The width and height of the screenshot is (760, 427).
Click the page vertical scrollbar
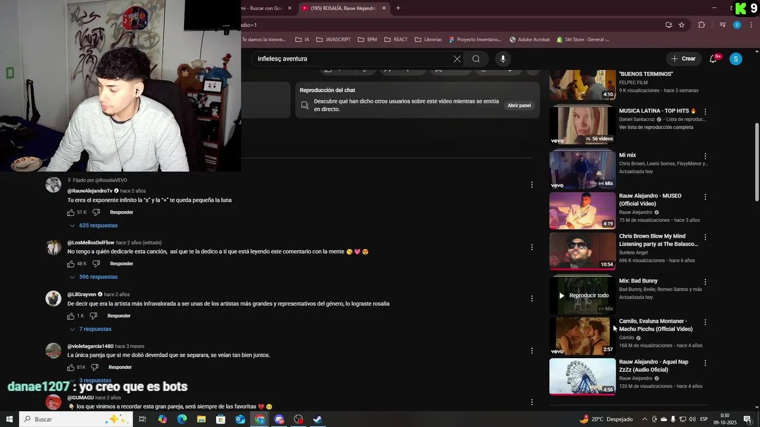click(756, 161)
